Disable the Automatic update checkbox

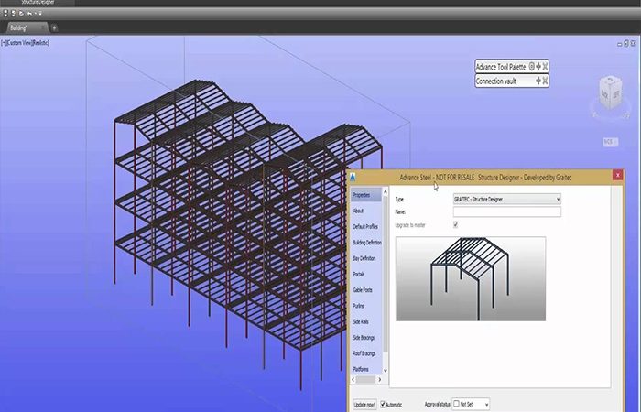(384, 403)
